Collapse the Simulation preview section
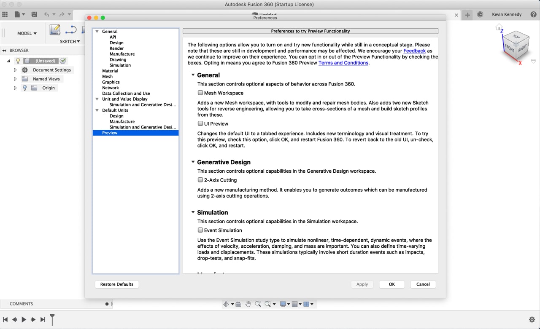The height and width of the screenshot is (329, 540). tap(193, 212)
